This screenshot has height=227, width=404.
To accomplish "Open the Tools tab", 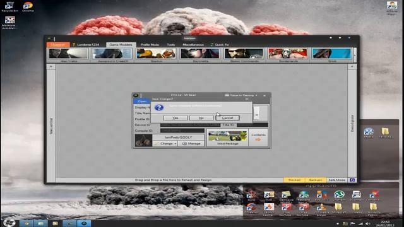I will point(171,45).
